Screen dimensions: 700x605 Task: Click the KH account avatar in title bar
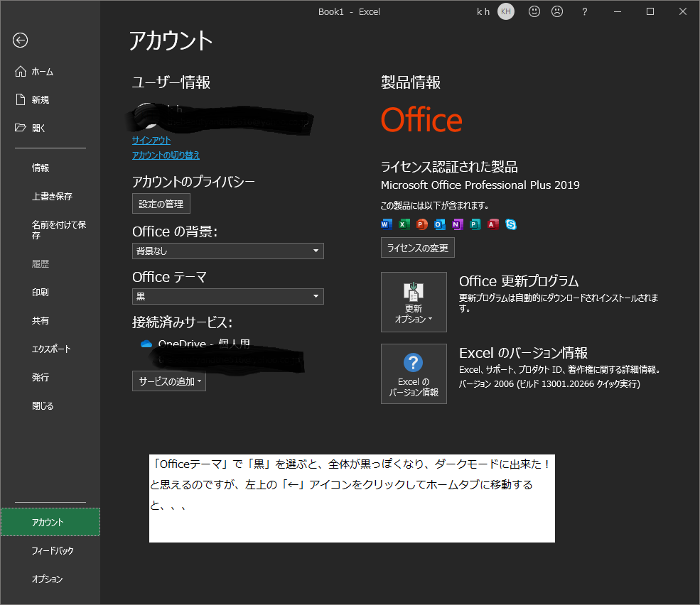click(506, 11)
